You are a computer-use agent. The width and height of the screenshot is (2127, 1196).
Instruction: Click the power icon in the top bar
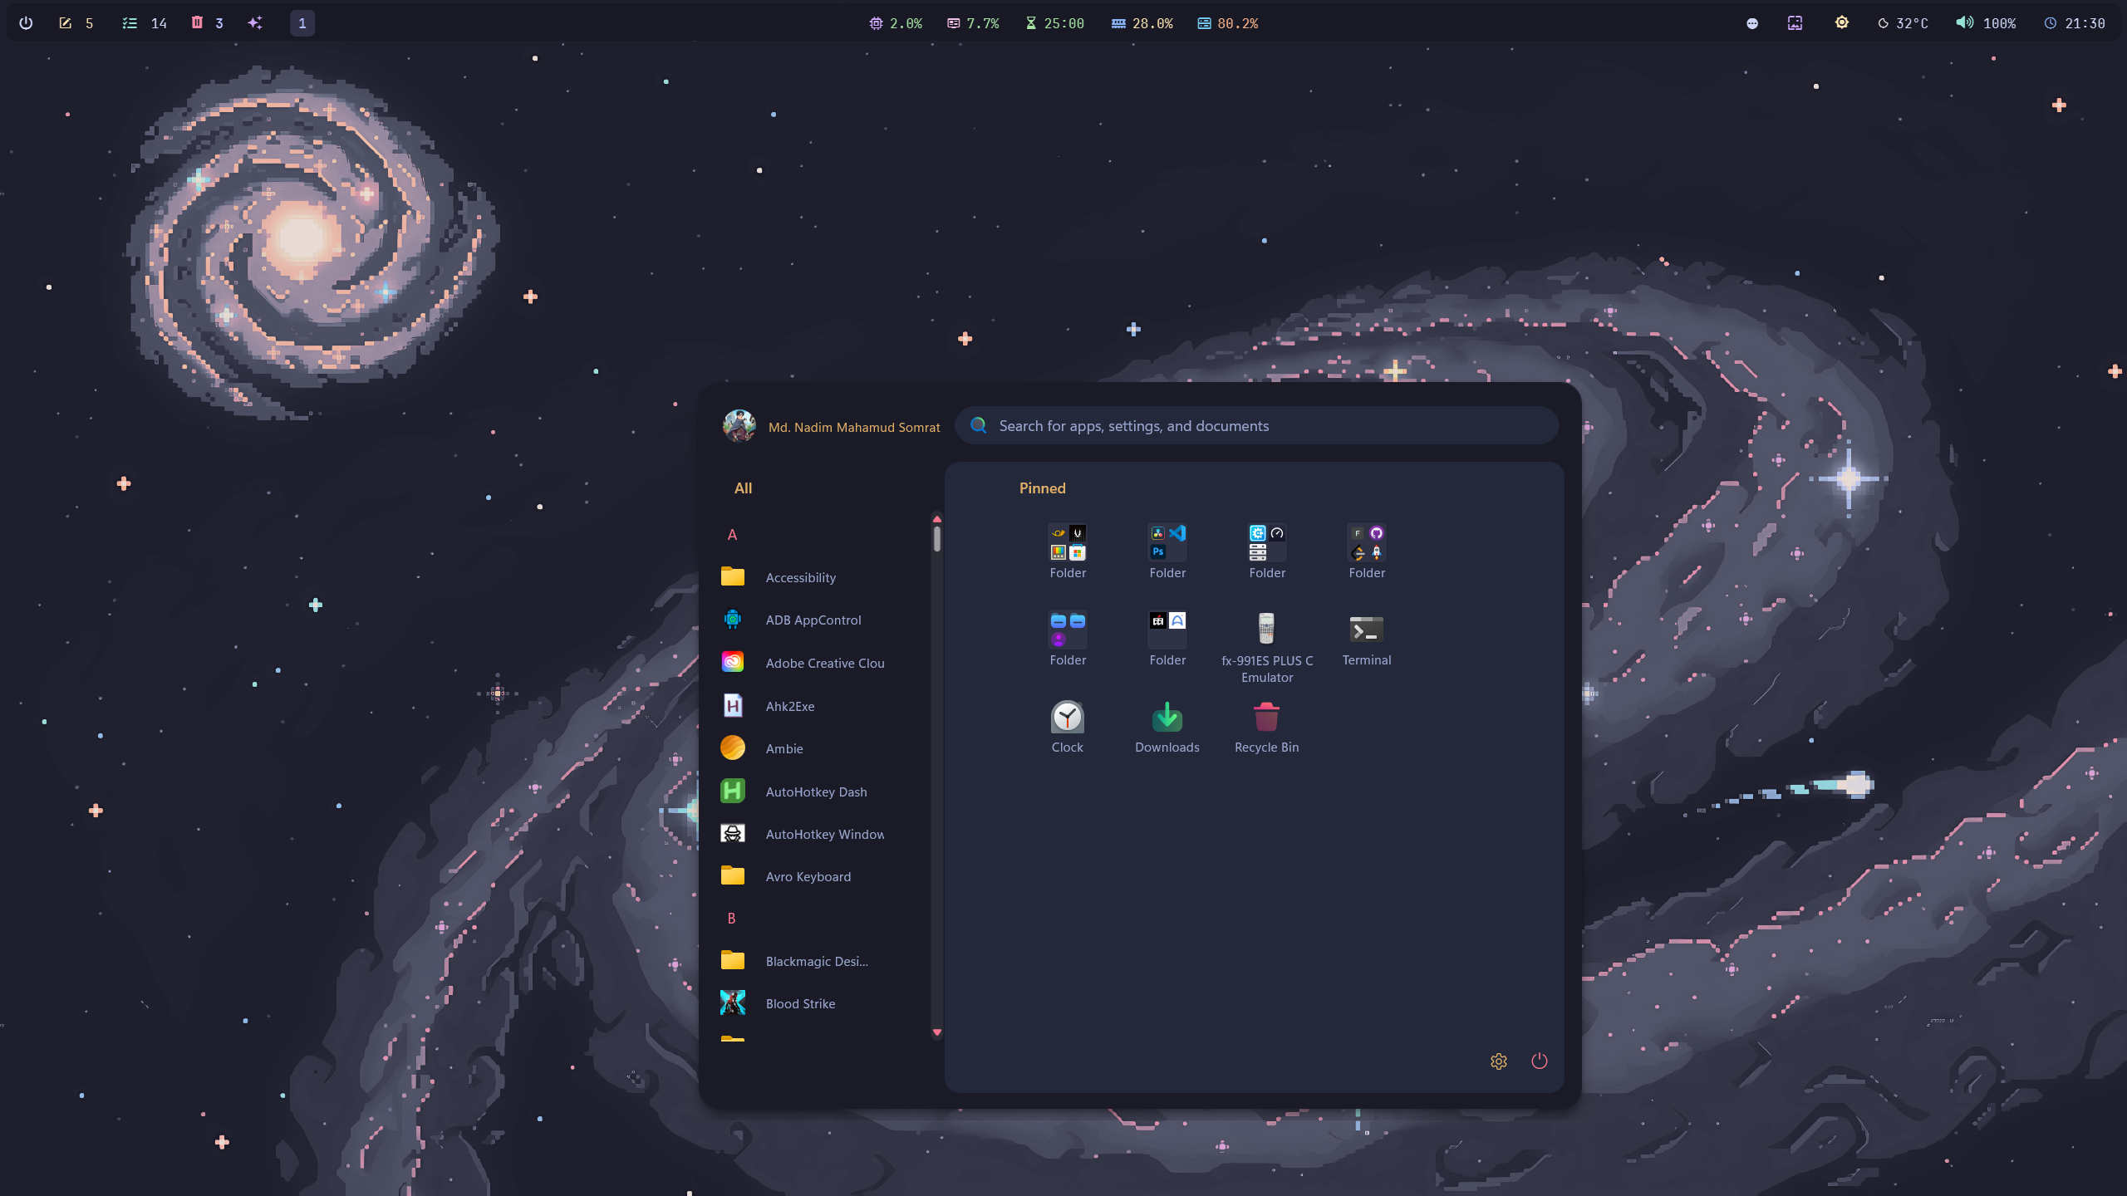(26, 23)
